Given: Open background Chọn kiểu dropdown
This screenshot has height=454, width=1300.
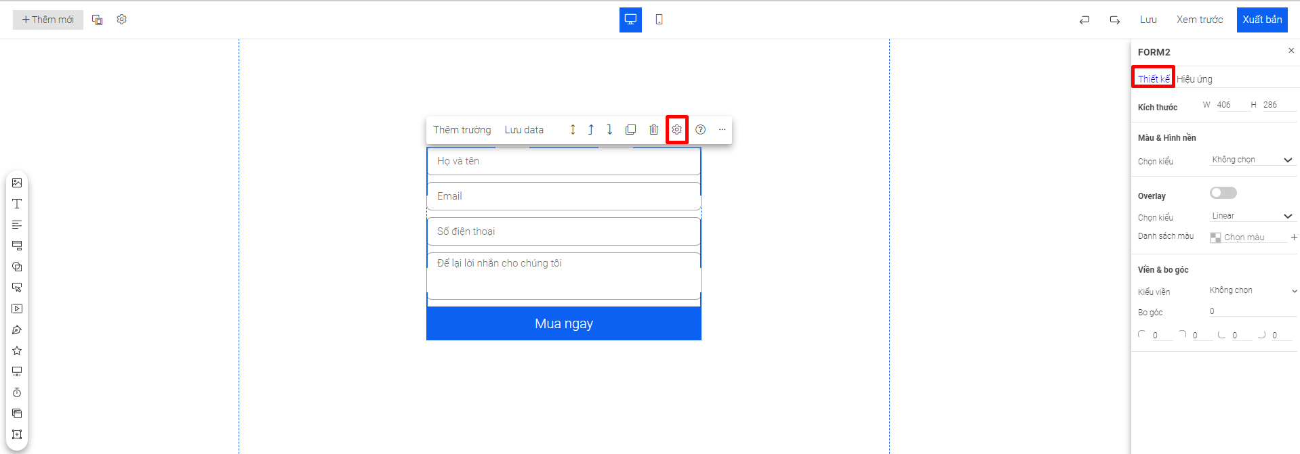Looking at the screenshot, I should click(1253, 160).
